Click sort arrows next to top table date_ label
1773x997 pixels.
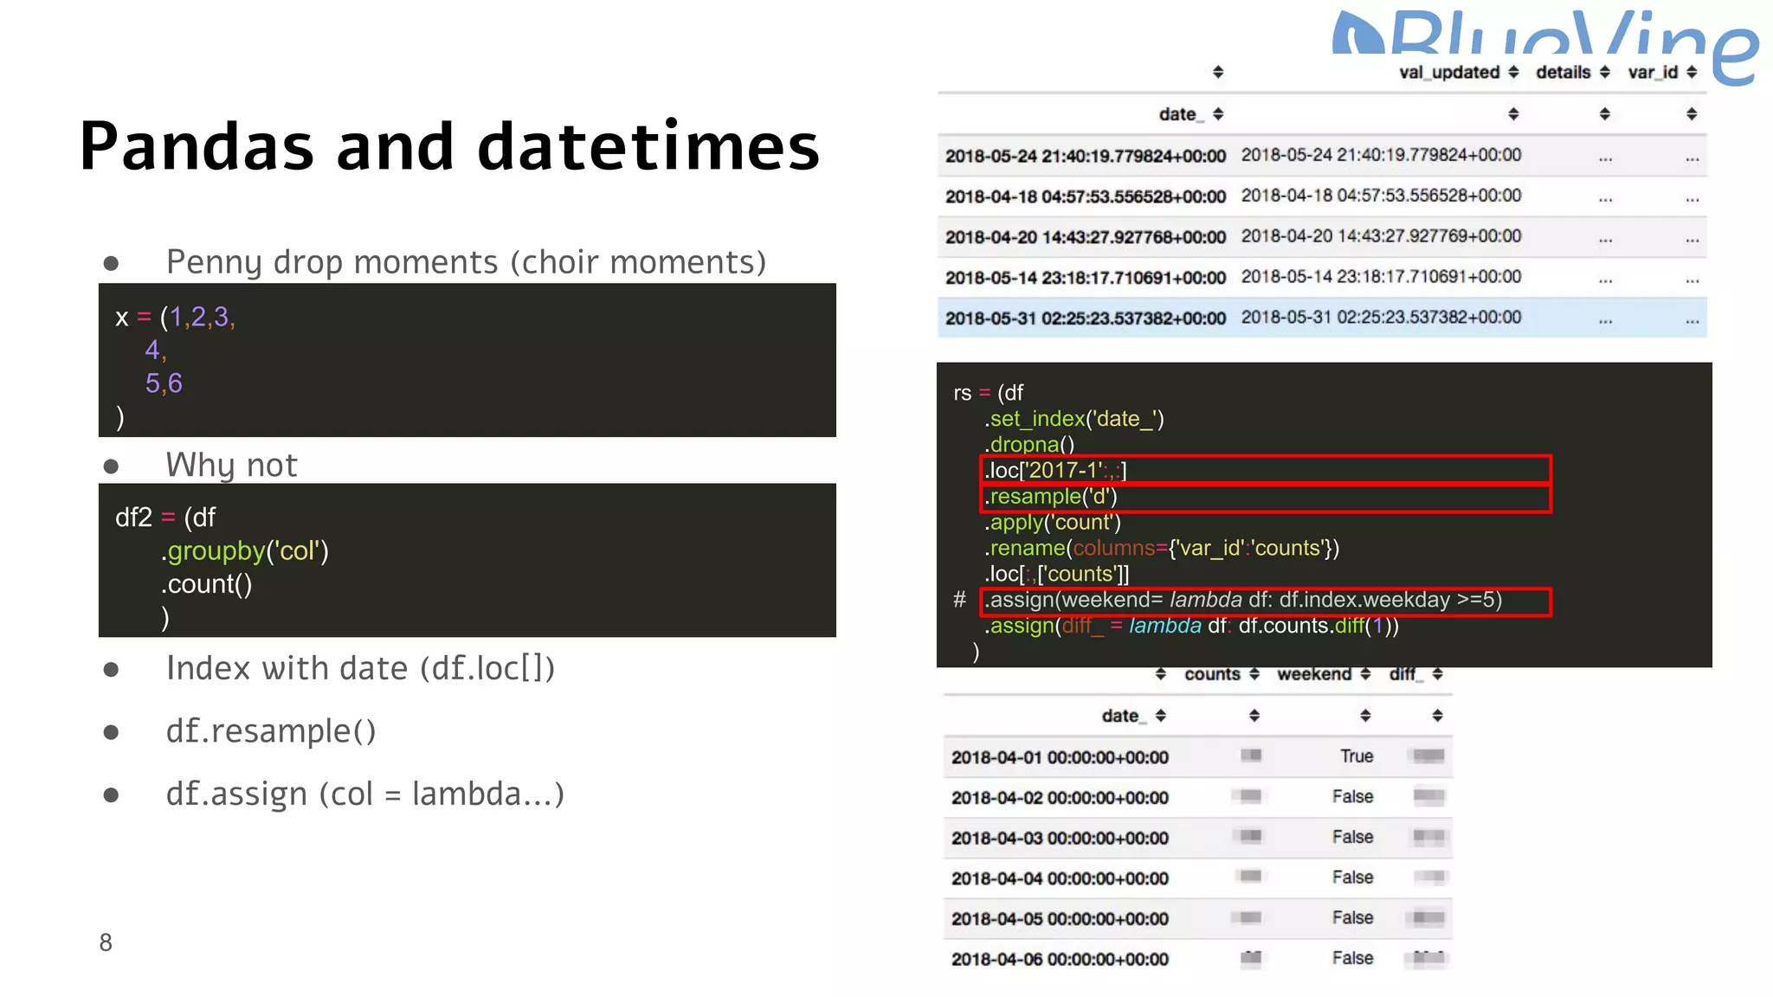tap(1218, 114)
